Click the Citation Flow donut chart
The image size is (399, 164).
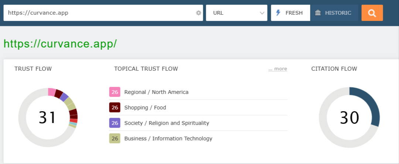(349, 118)
